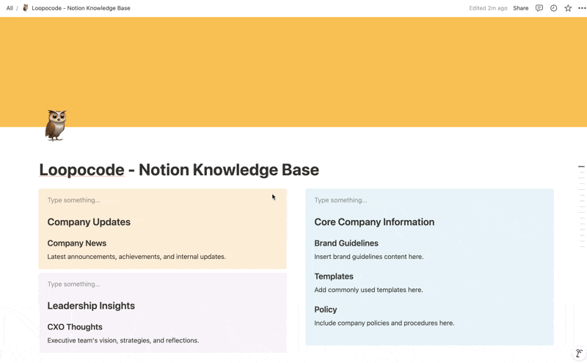Click the Company Updates heading

click(x=89, y=222)
